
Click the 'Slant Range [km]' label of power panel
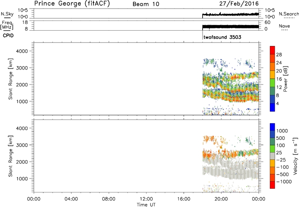(x=10, y=79)
